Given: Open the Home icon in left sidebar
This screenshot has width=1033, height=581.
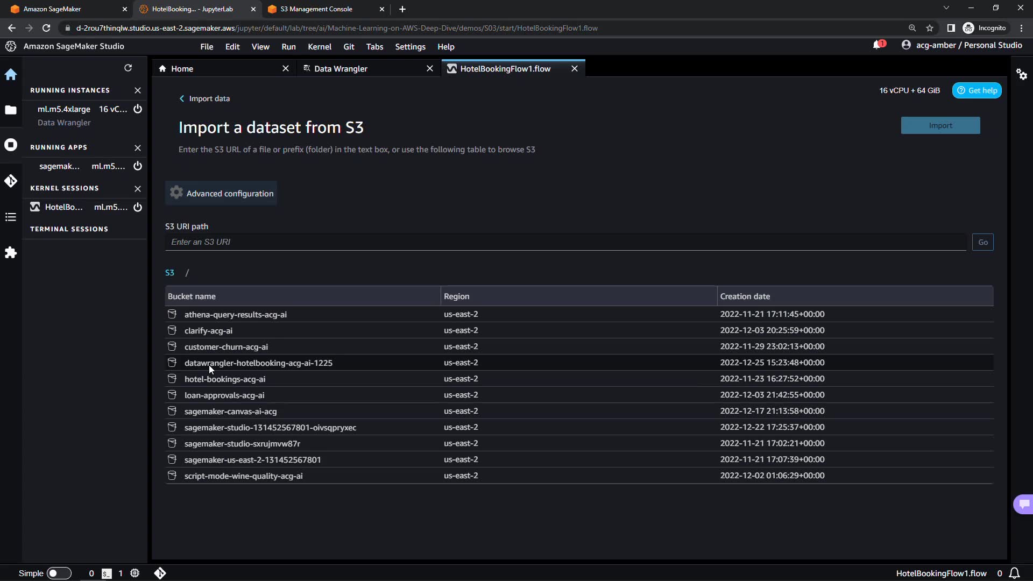Looking at the screenshot, I should [x=11, y=75].
